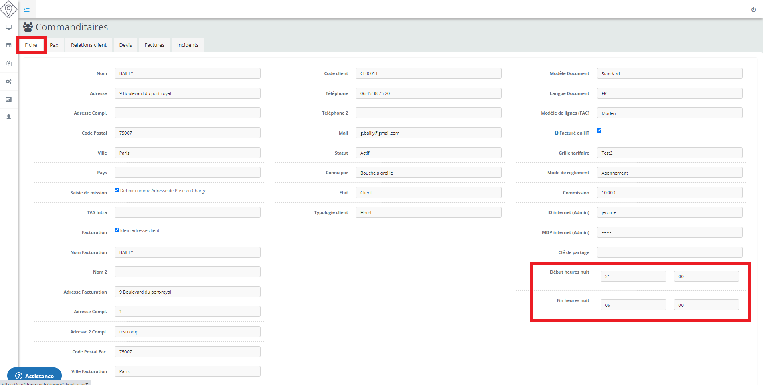Screen dimensions: 763x385
Task: Open the Statut dropdown showing Actif
Action: pos(428,153)
